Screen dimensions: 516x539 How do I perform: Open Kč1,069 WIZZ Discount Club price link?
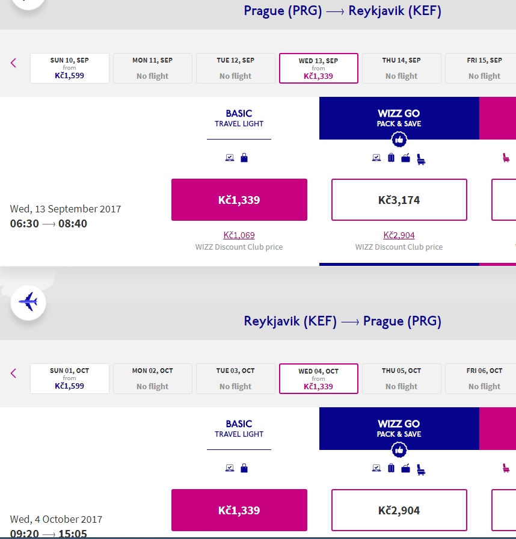(239, 235)
